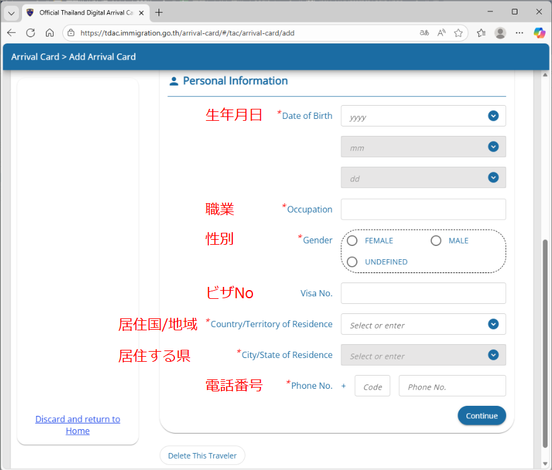Expand the City/State of Residence dropdown

pos(493,355)
